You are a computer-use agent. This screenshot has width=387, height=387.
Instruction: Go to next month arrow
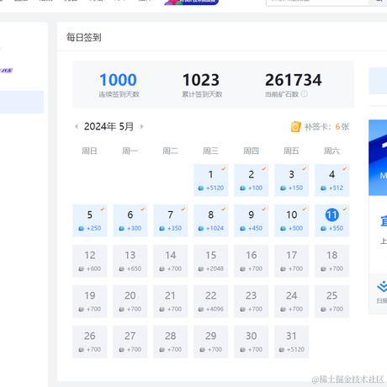click(x=141, y=126)
